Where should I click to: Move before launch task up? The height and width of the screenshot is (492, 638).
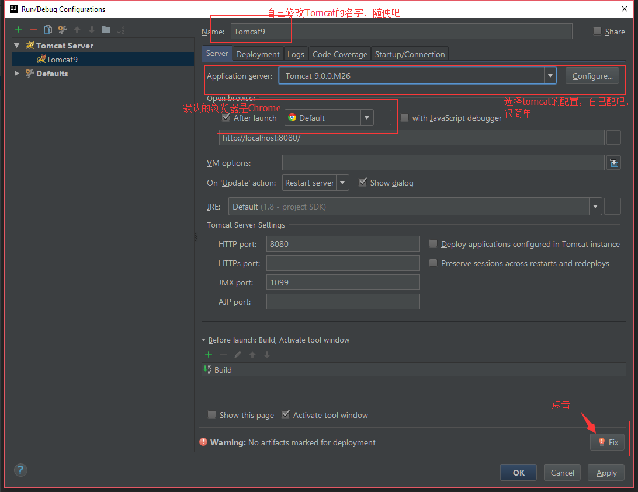252,355
